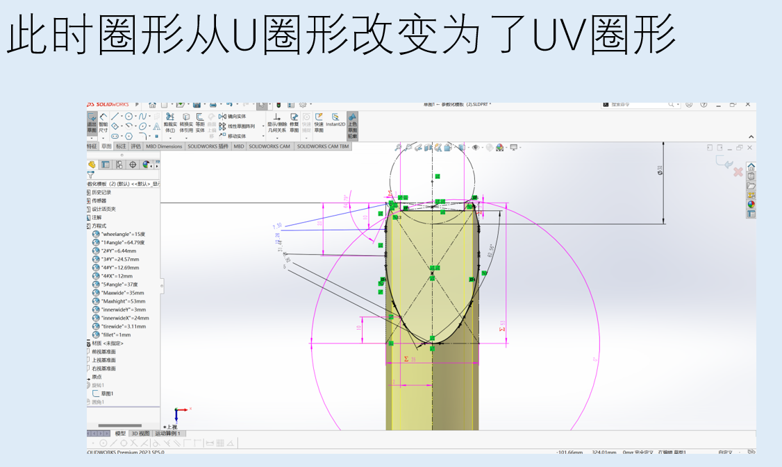Click Zoom to Fit in view toolbar
The width and height of the screenshot is (782, 467).
[398, 148]
